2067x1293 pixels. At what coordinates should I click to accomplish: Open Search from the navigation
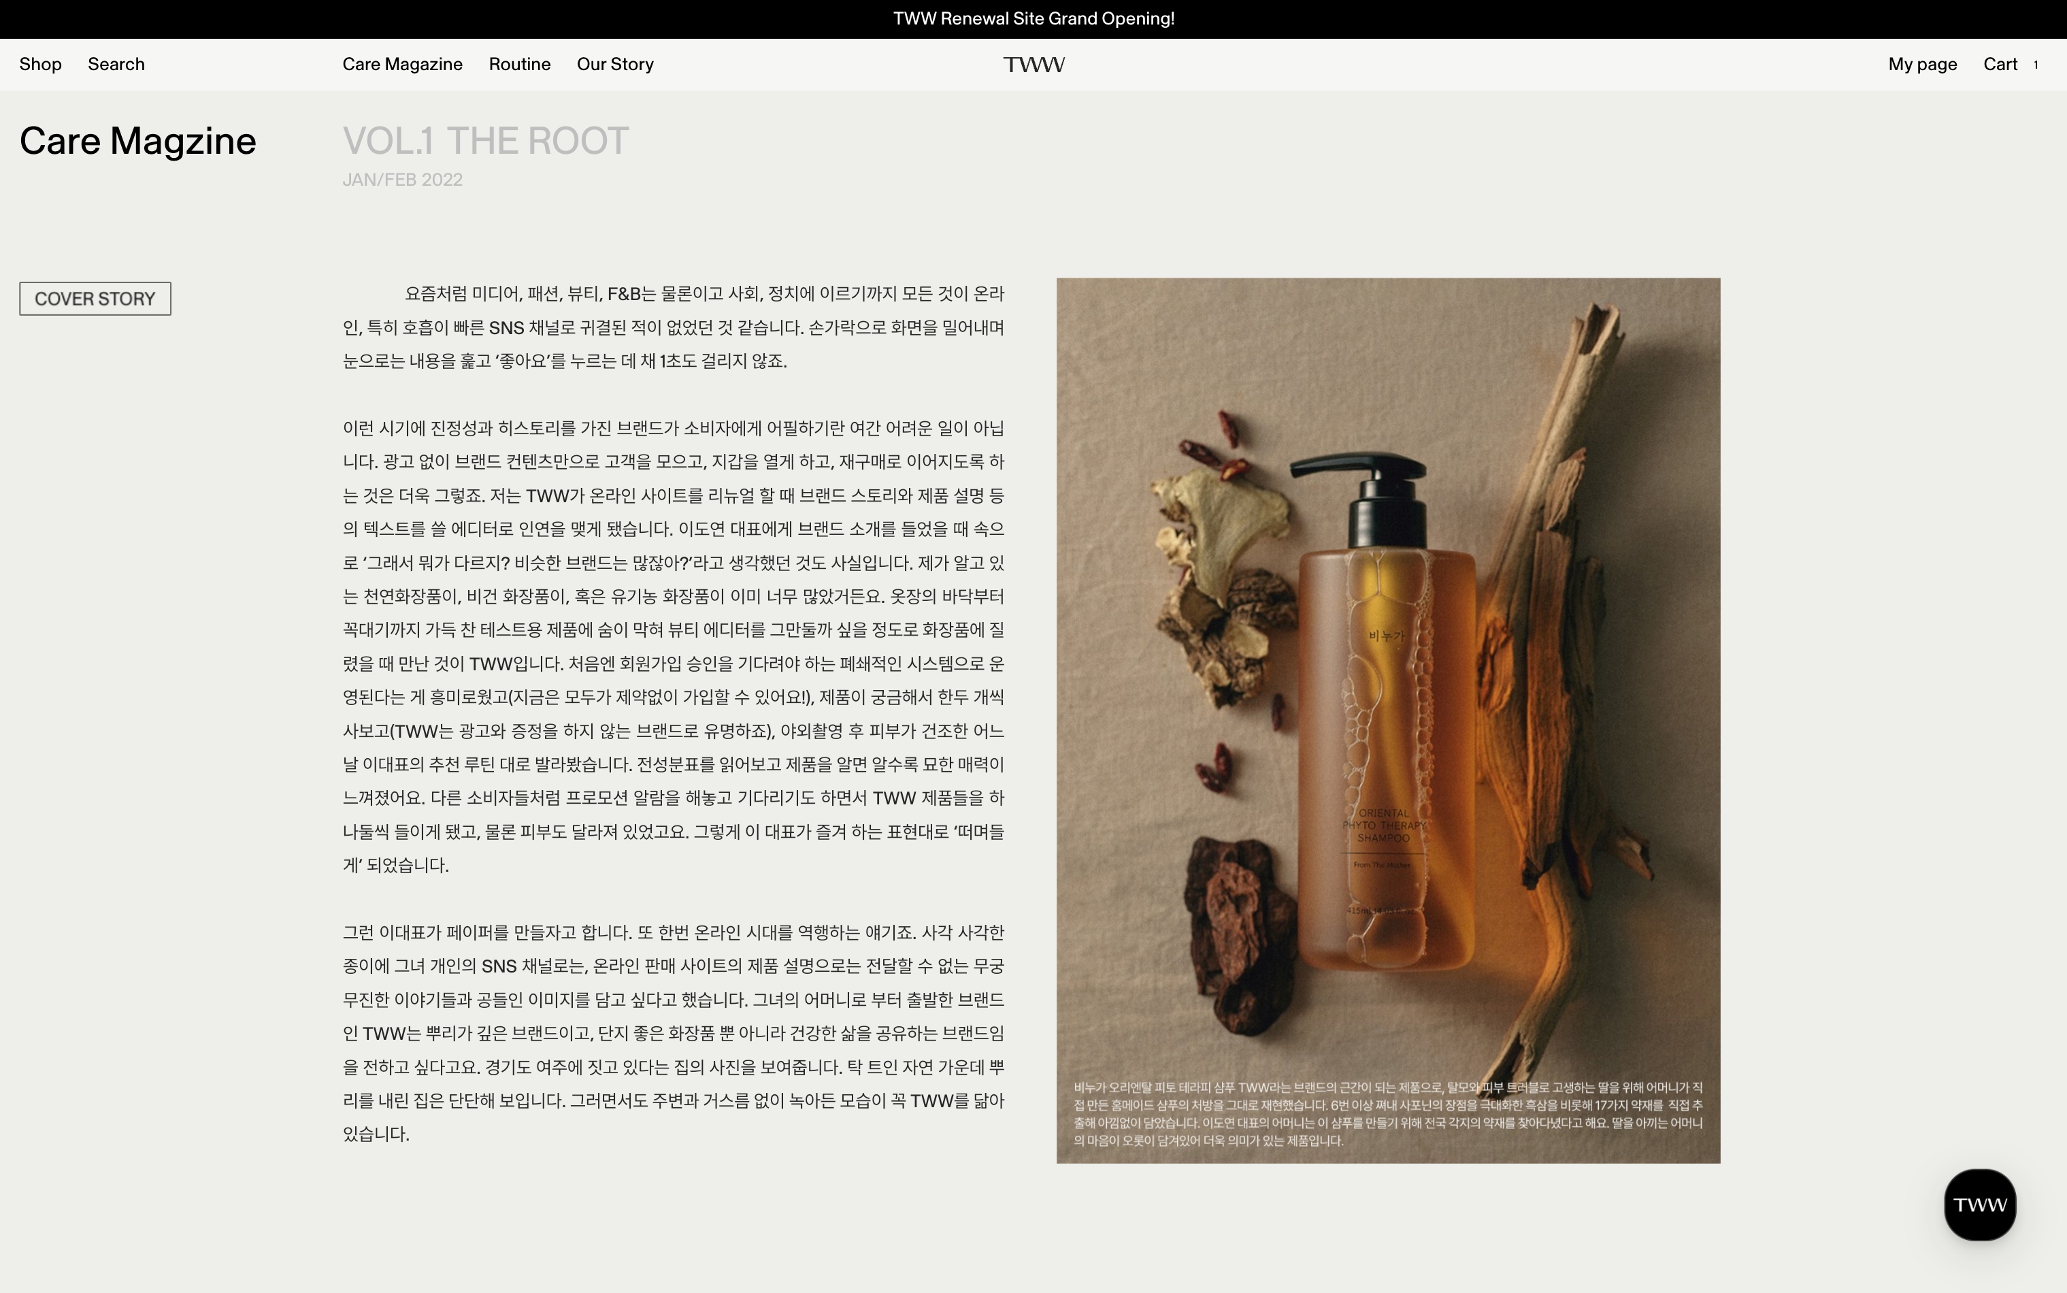tap(116, 65)
